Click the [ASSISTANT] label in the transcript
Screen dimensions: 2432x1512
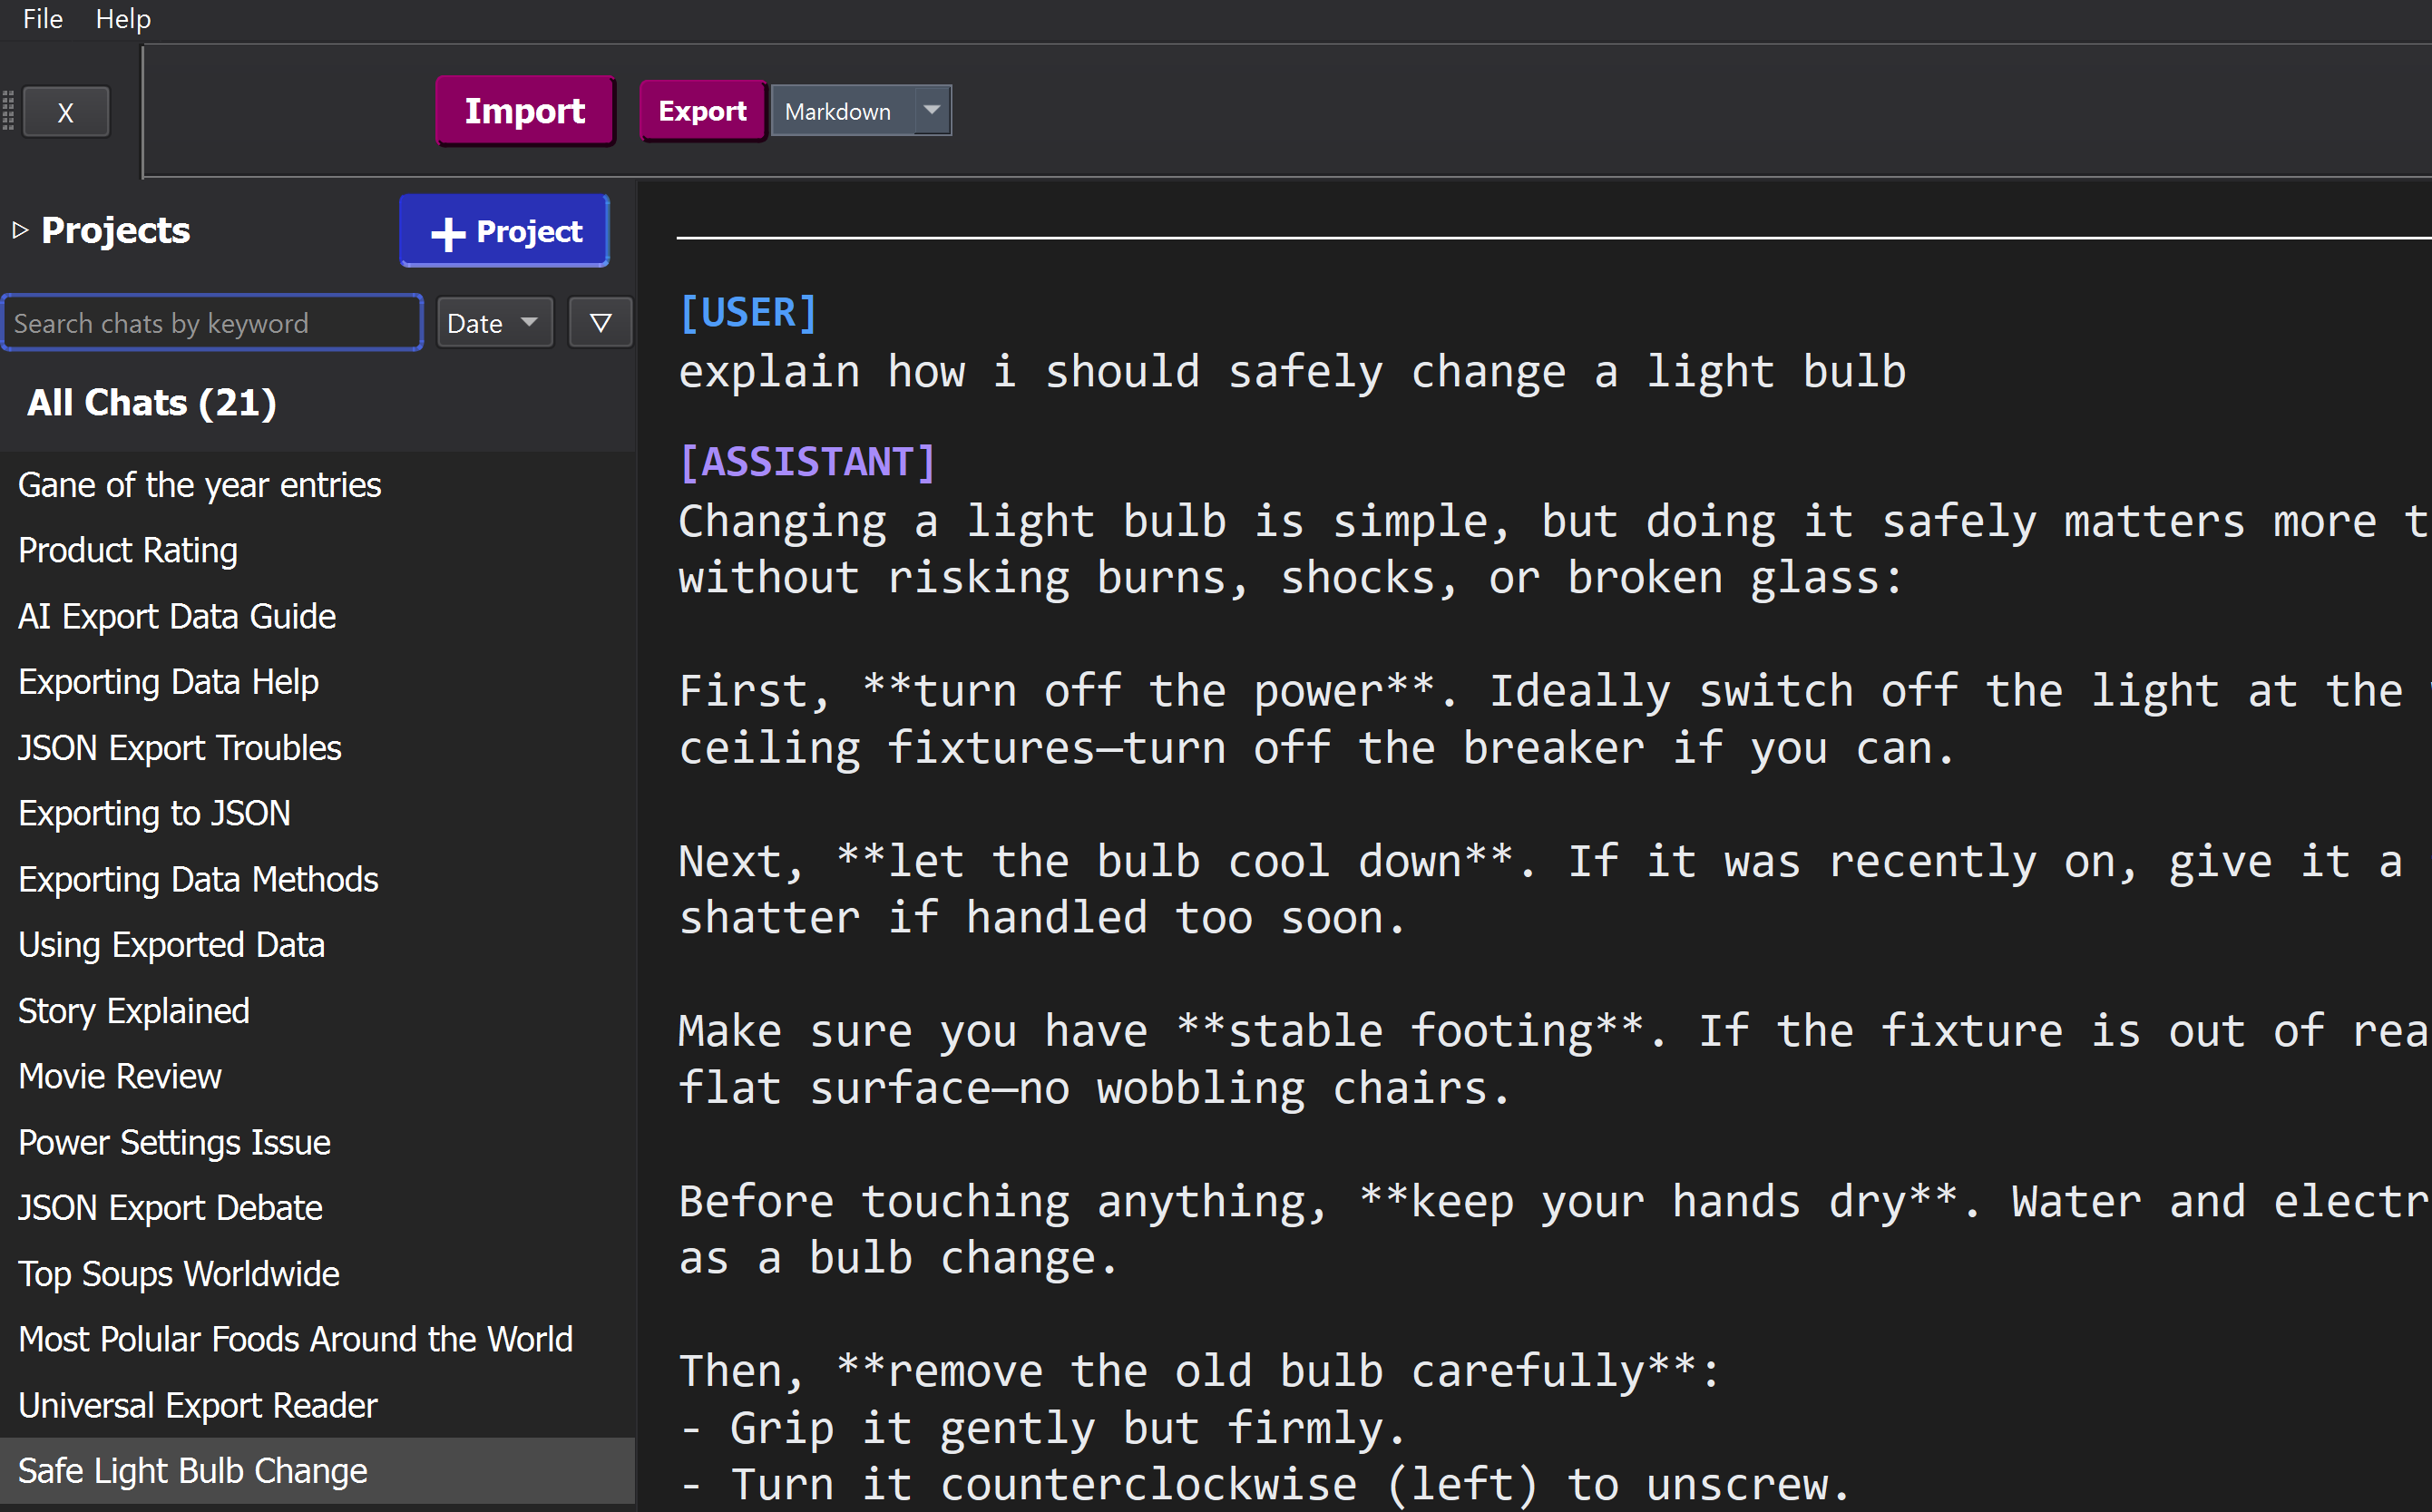[x=807, y=462]
